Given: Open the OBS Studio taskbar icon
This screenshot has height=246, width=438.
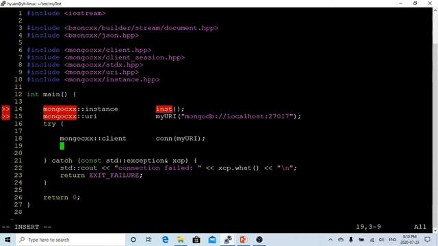Looking at the screenshot, I should coord(259,240).
